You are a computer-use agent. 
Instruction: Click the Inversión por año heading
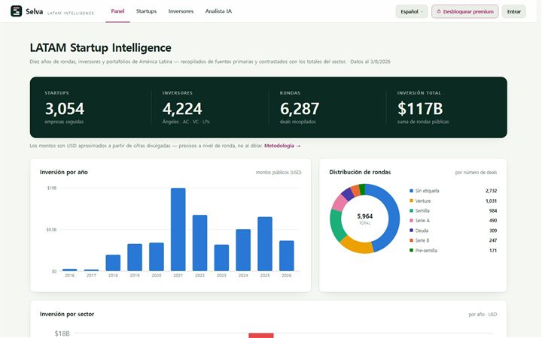(63, 172)
